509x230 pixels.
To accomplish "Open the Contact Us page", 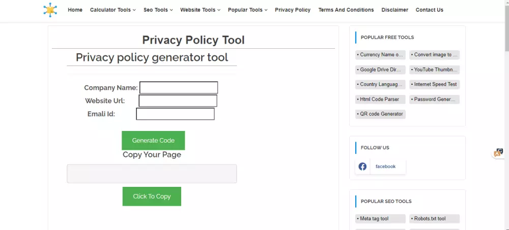I will (x=429, y=10).
